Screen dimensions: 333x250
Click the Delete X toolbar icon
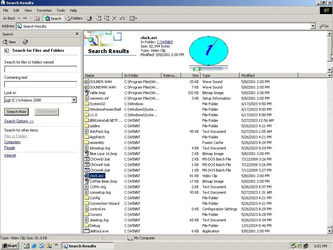coord(114,18)
